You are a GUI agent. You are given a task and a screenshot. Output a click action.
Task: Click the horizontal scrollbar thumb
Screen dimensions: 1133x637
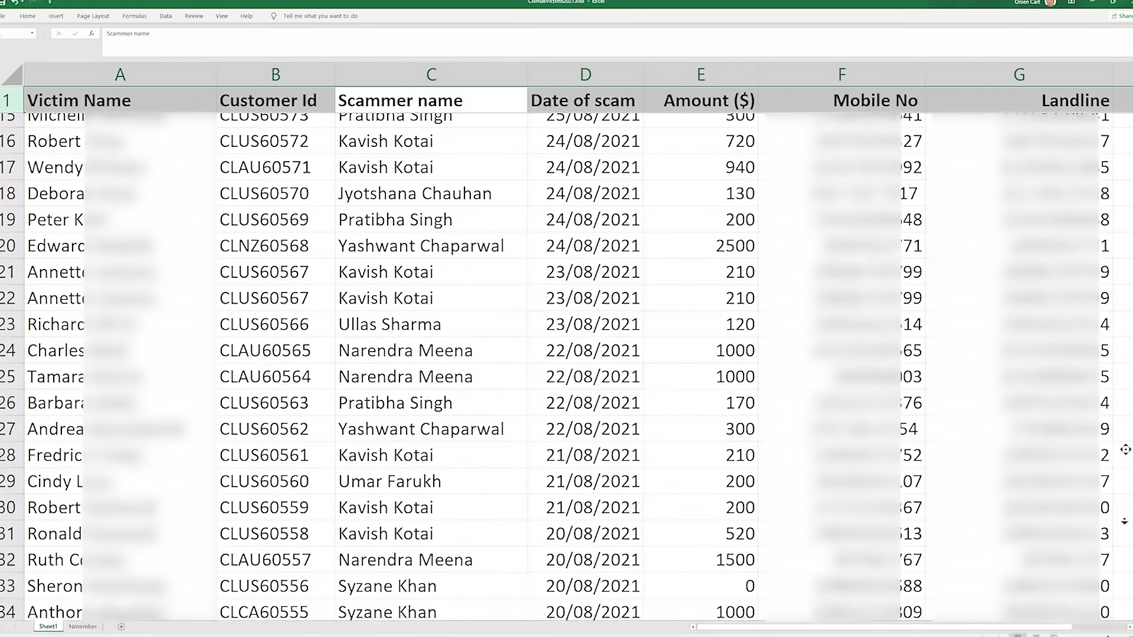[x=883, y=627]
